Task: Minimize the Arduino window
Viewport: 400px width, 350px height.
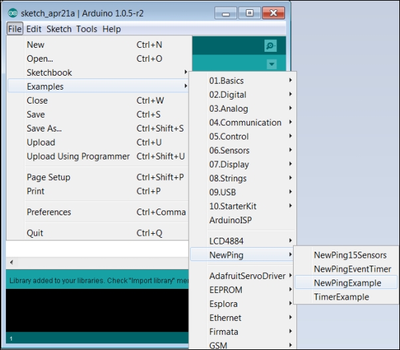Action: (226, 13)
